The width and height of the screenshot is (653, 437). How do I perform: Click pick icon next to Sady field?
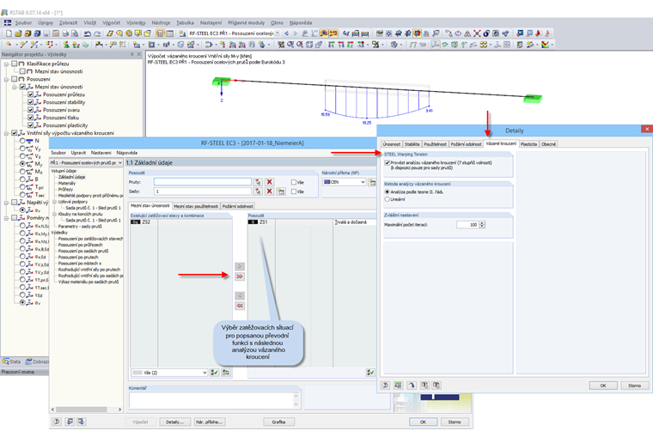coord(259,191)
